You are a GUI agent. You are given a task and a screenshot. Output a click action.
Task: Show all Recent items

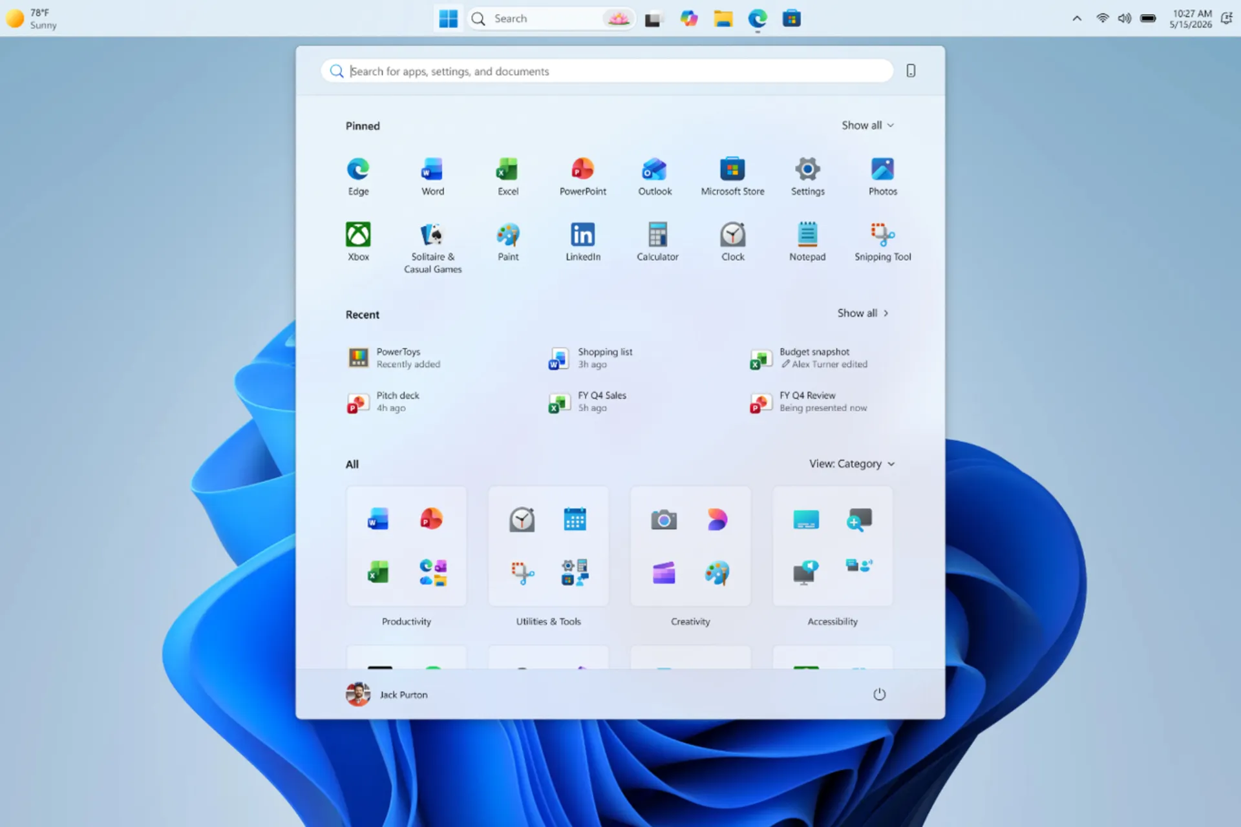tap(863, 313)
